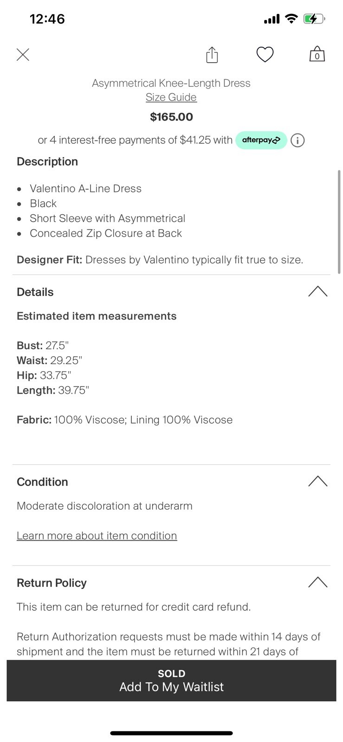Learn more about item condition
Viewport: 343px width, 742px height.
tap(97, 535)
